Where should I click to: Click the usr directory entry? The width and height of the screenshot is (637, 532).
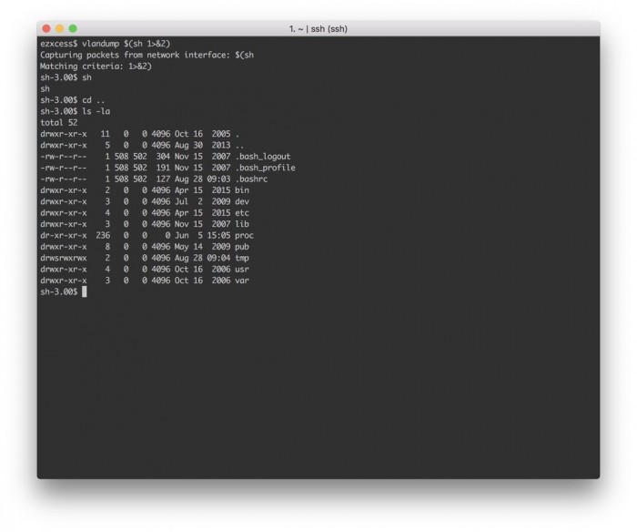[x=242, y=269]
